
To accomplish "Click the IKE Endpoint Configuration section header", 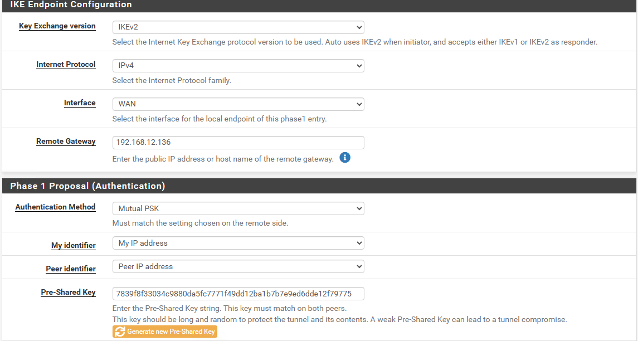I will pyautogui.click(x=319, y=5).
